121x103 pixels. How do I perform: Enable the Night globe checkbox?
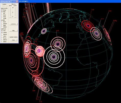click(x=2, y=25)
